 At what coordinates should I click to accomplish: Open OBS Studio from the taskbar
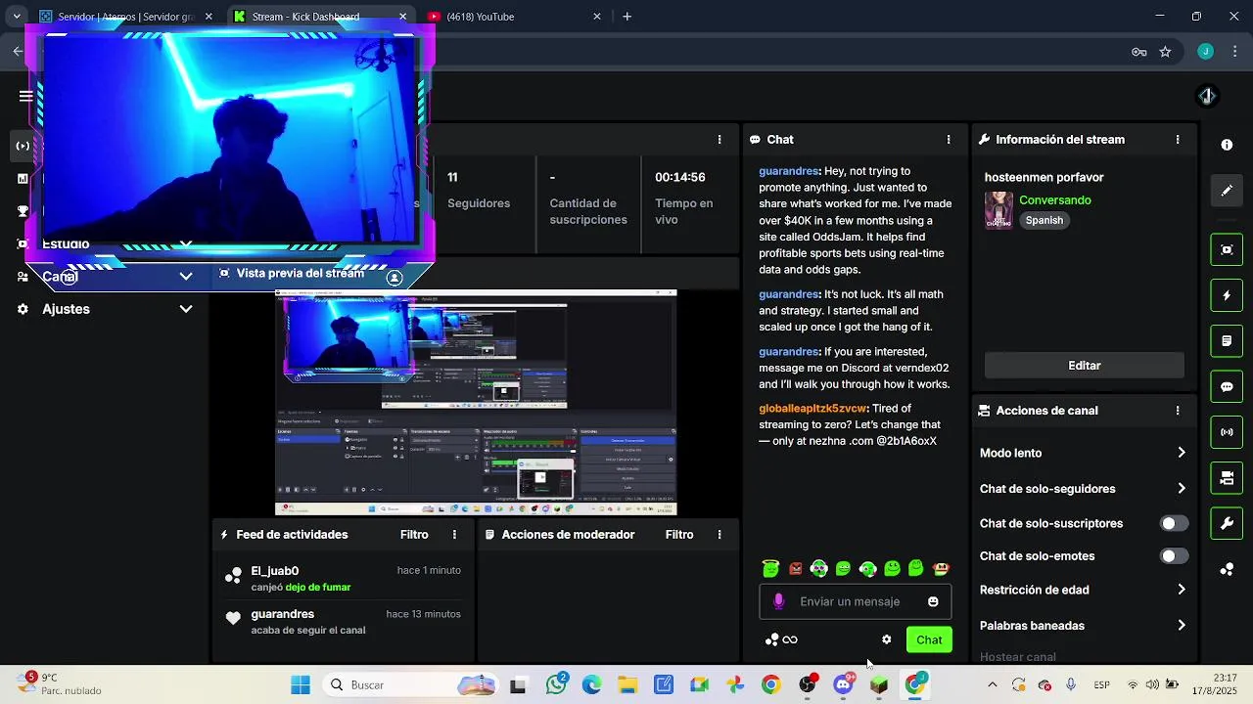[808, 685]
